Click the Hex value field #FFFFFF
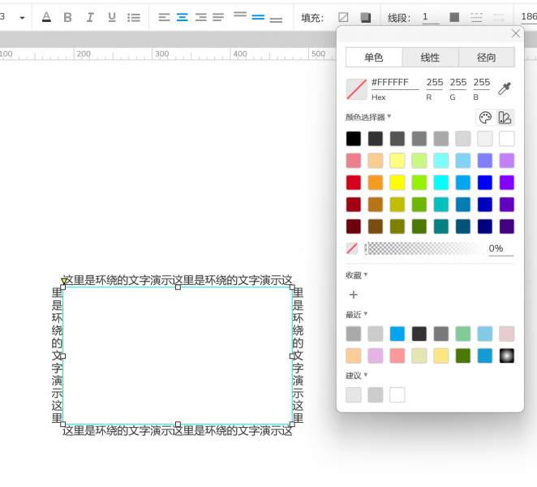This screenshot has width=537, height=487. coord(395,83)
